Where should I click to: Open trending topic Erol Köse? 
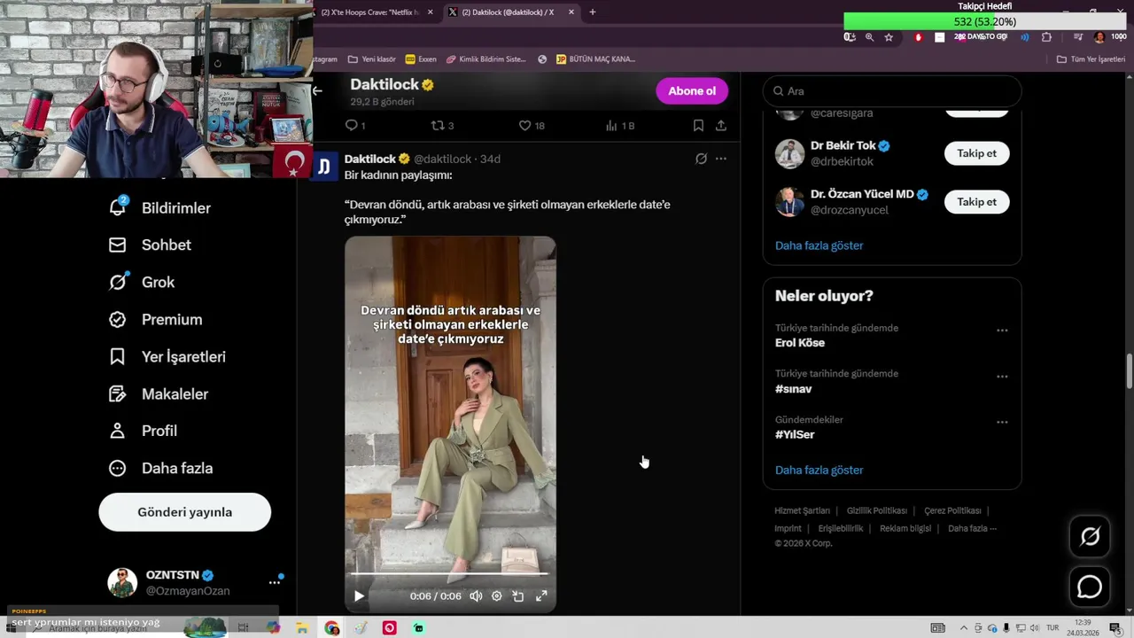(800, 343)
